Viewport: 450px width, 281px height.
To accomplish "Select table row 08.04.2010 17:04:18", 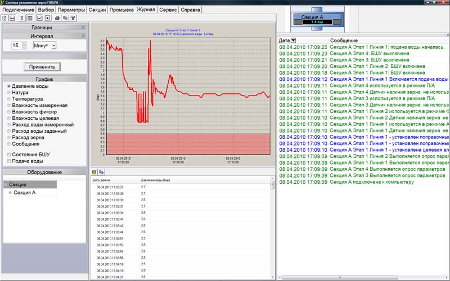I will 181,264.
